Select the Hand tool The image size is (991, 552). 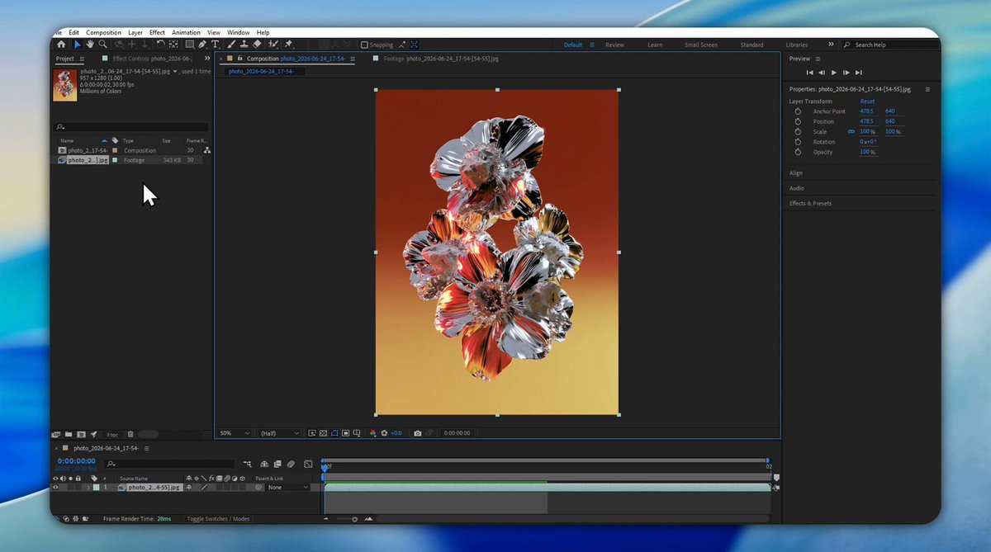point(90,45)
